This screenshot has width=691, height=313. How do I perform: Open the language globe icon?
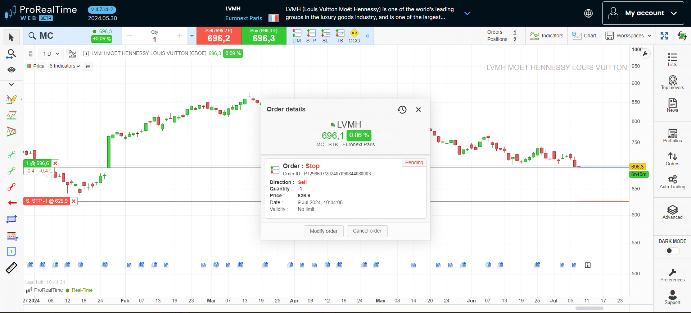point(588,13)
